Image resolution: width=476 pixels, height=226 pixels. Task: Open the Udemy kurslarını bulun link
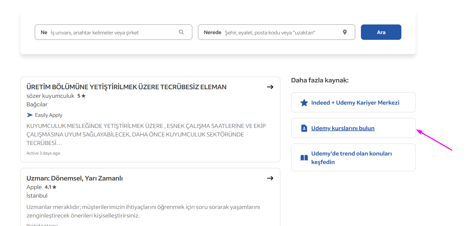click(x=343, y=128)
